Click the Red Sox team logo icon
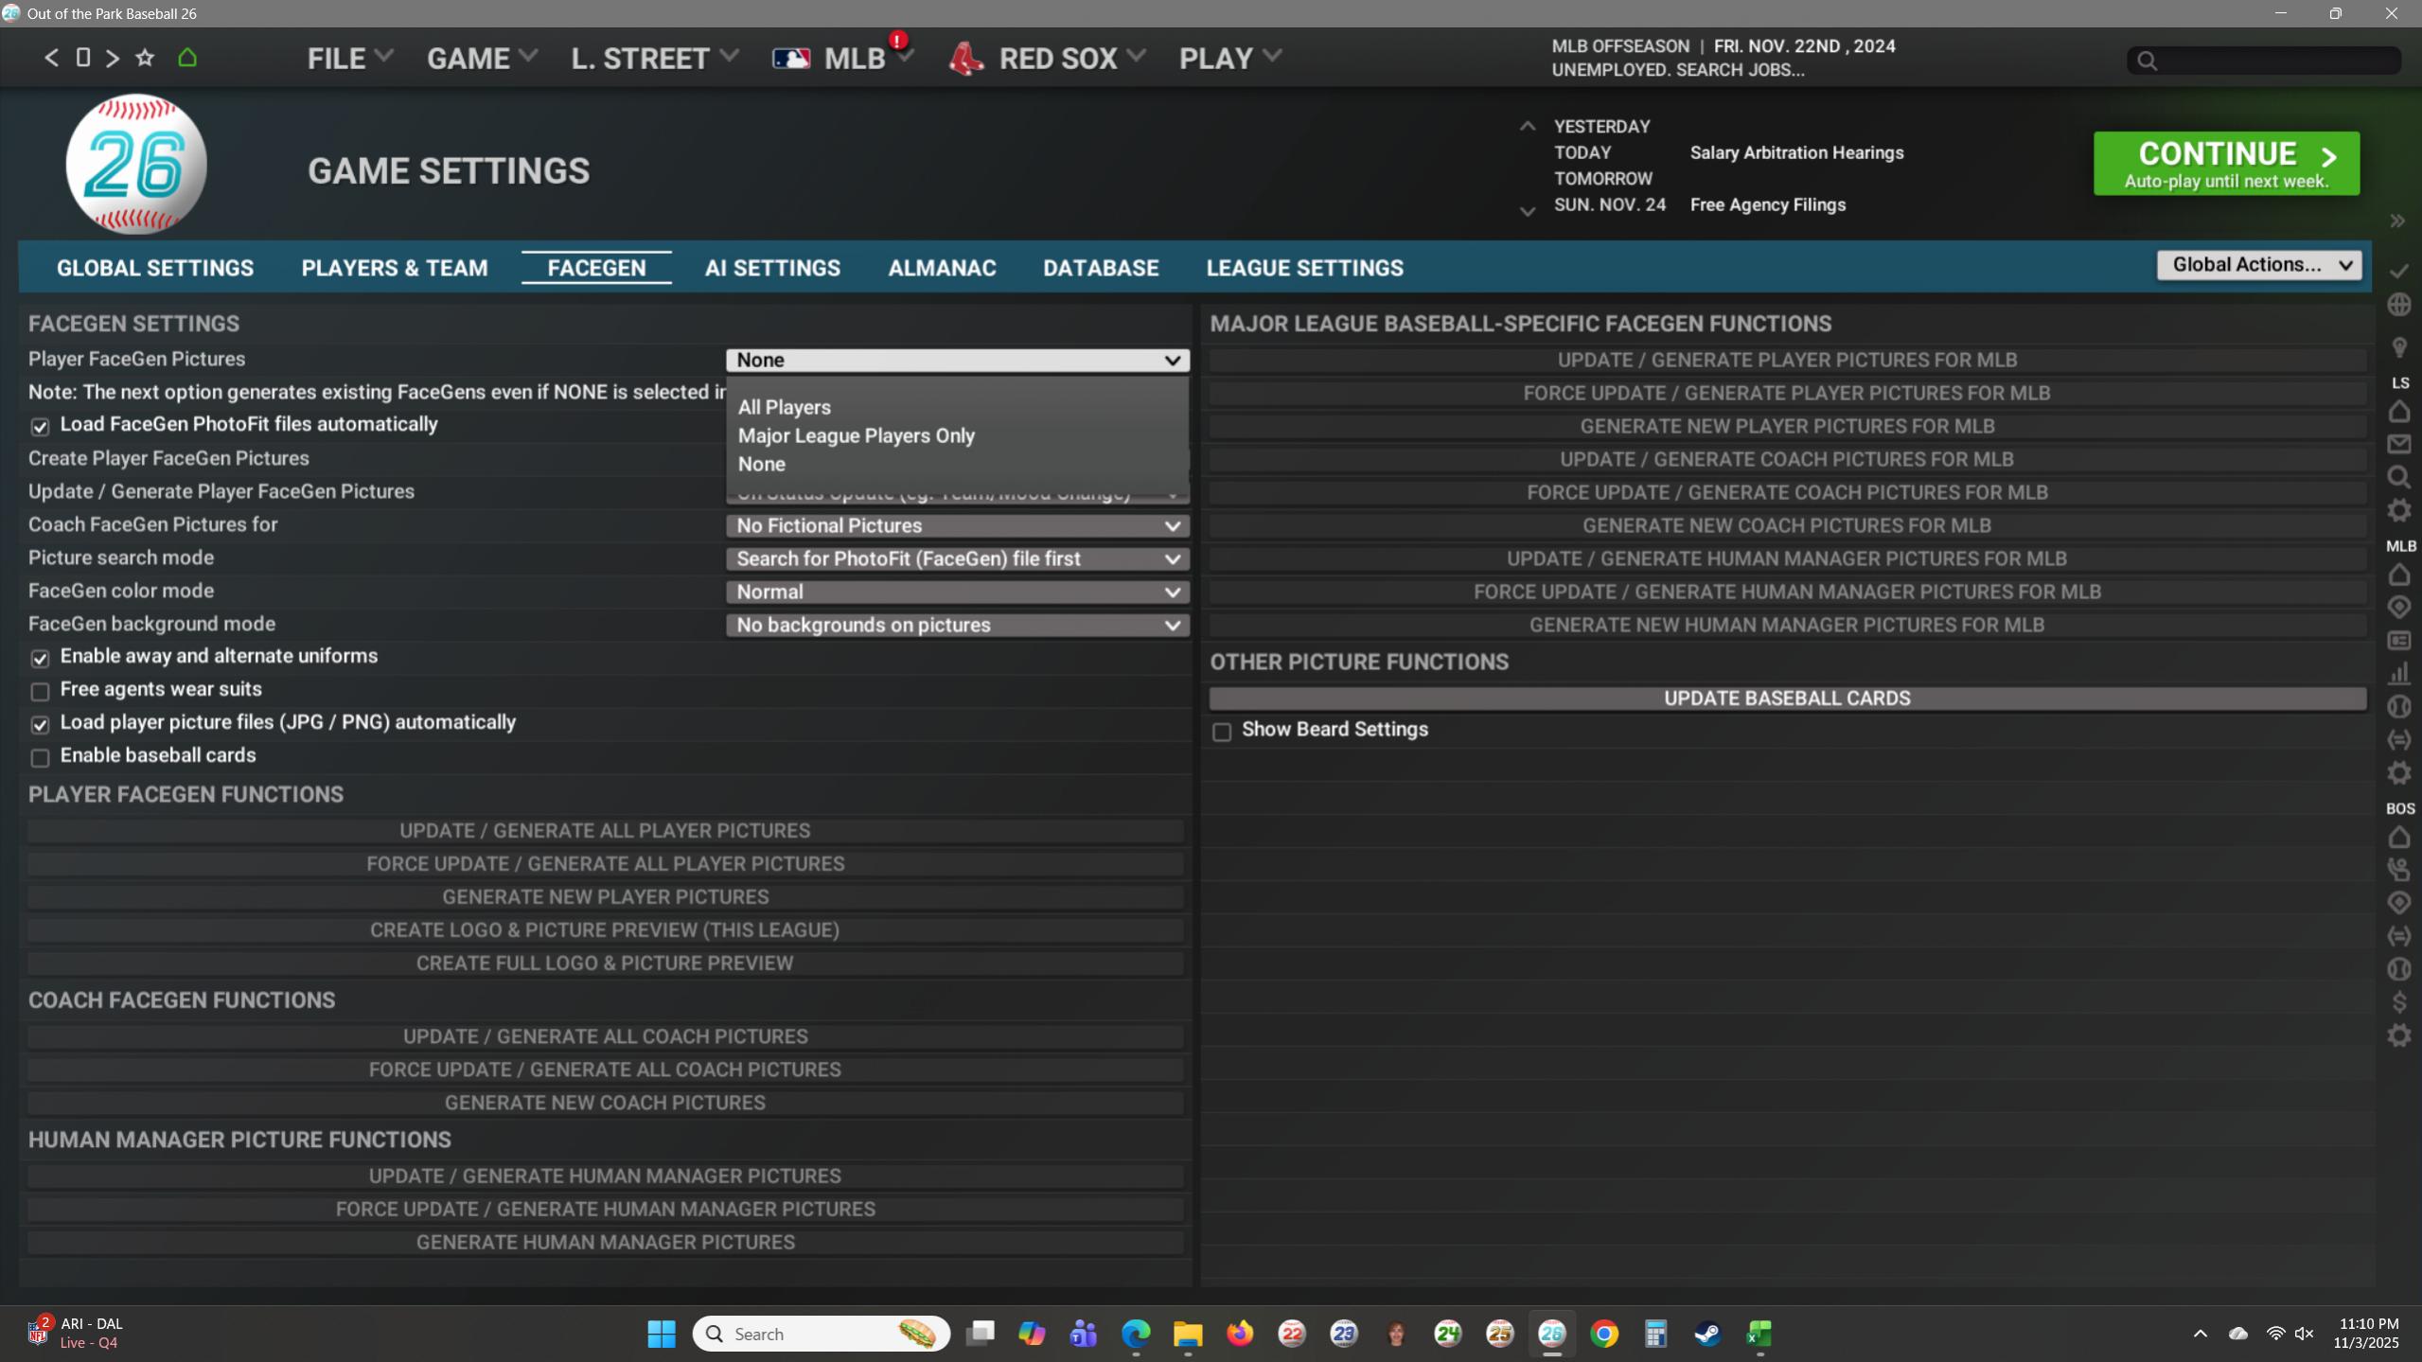Viewport: 2422px width, 1362px height. tap(966, 59)
